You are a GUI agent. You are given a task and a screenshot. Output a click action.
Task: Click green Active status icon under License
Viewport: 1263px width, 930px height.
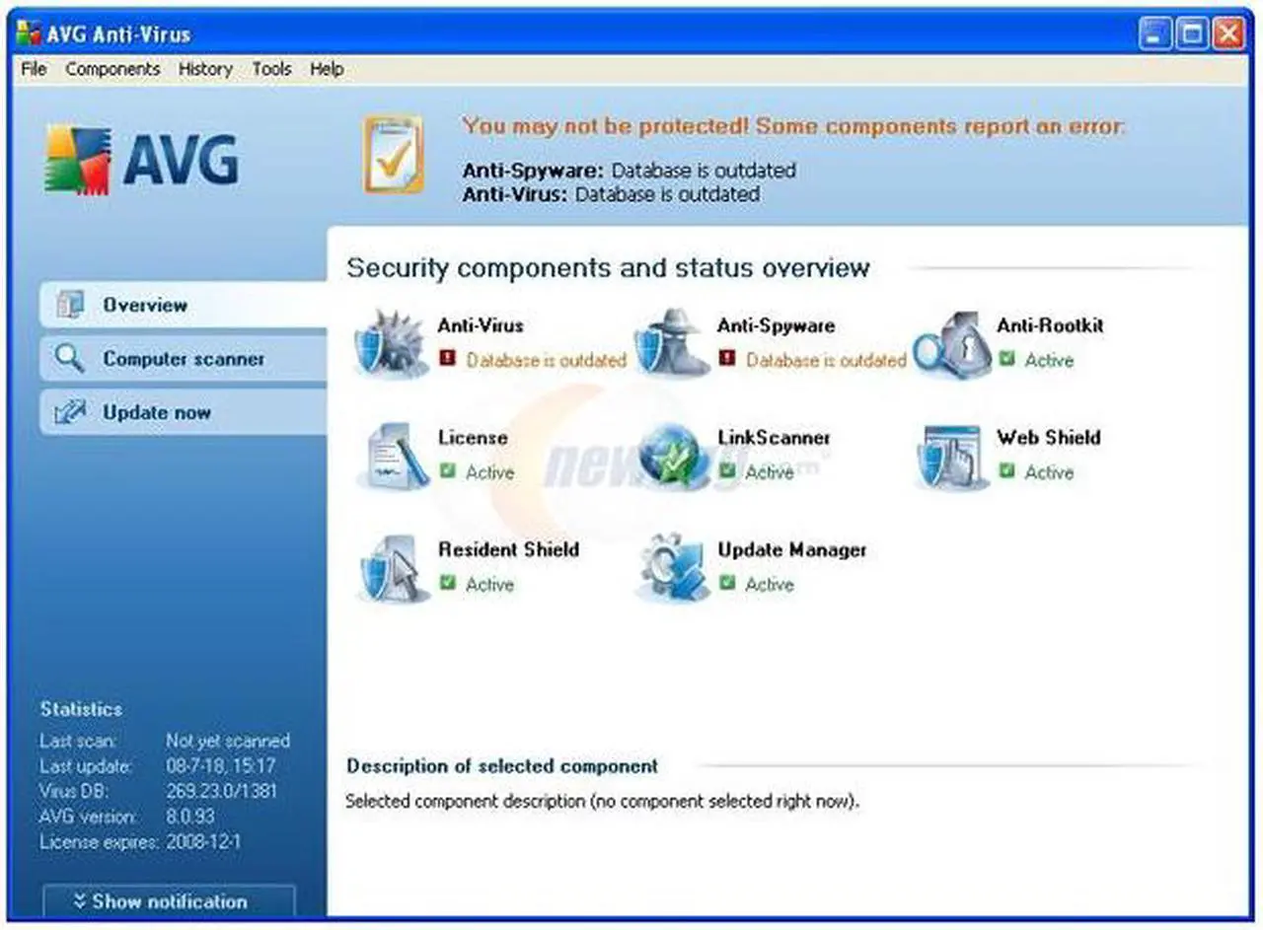(448, 471)
